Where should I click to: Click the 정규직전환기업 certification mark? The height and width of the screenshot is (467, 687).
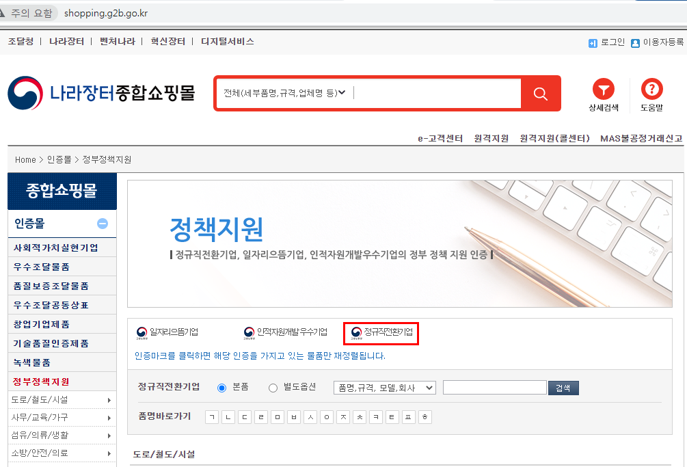pyautogui.click(x=381, y=334)
